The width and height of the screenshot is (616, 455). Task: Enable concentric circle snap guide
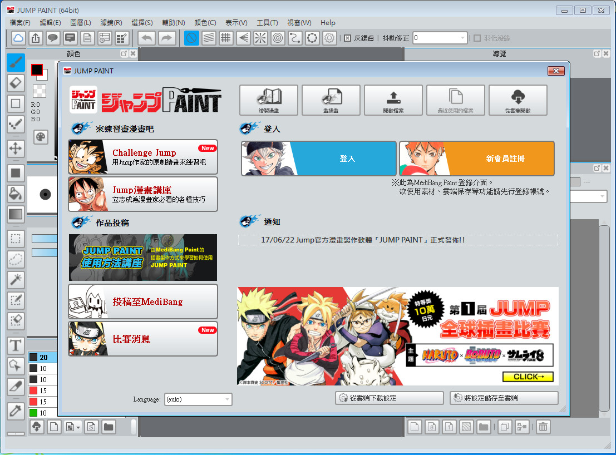pyautogui.click(x=278, y=38)
